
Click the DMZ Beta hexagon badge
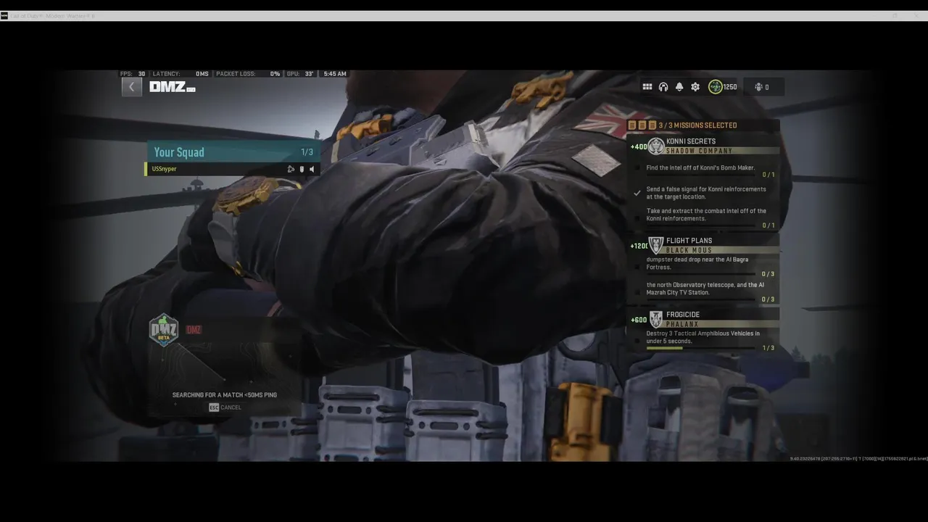coord(164,330)
